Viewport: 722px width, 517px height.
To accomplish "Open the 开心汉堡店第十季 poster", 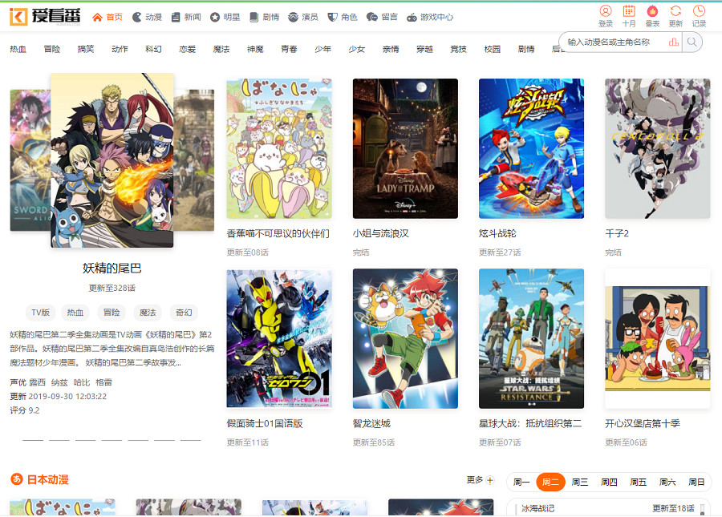I will point(658,338).
